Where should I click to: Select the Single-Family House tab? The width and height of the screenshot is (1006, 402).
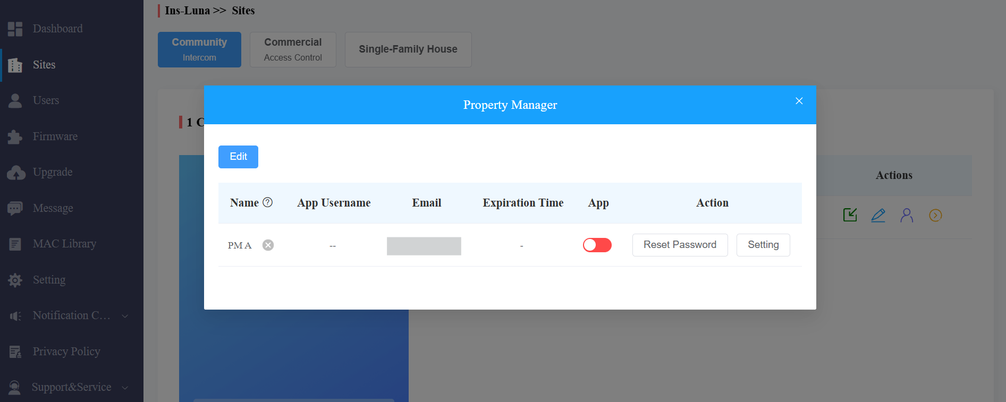click(x=408, y=49)
